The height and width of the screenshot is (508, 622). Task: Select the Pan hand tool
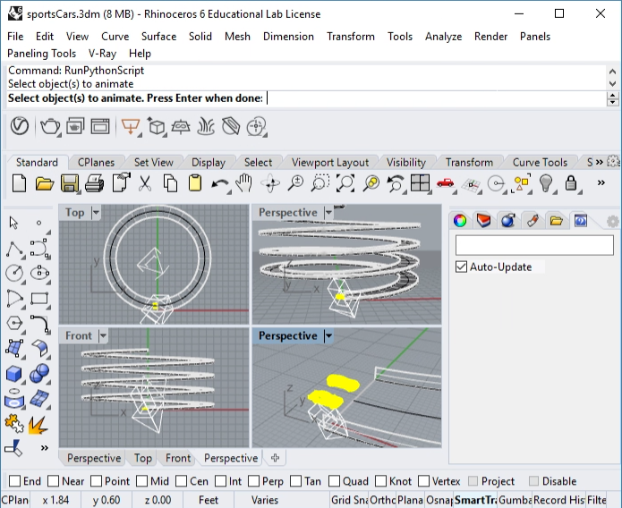[243, 183]
